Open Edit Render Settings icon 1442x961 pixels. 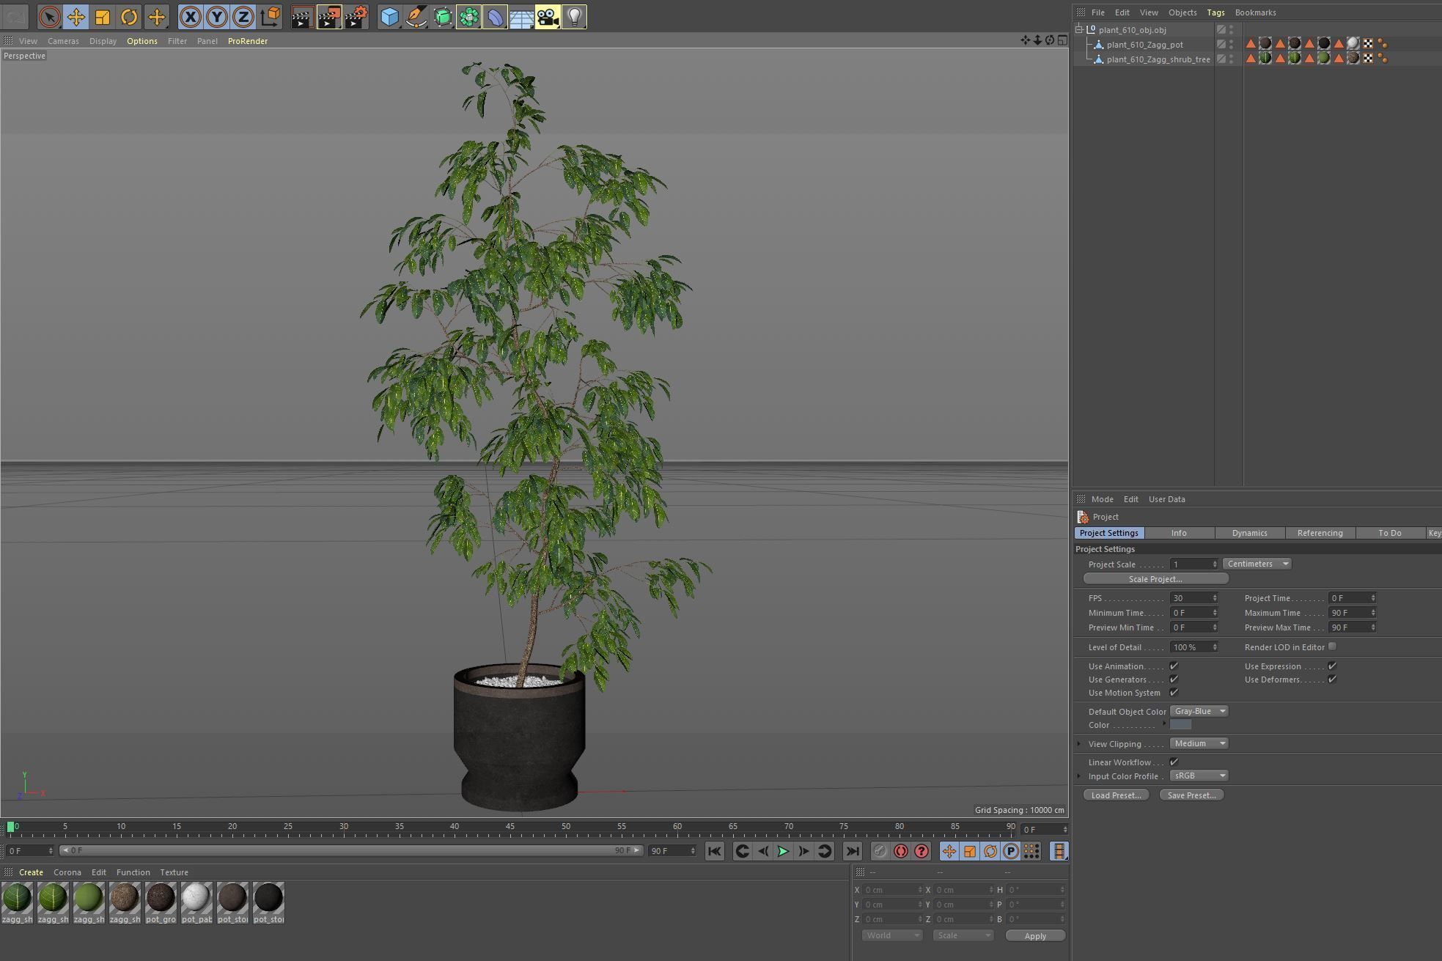356,17
